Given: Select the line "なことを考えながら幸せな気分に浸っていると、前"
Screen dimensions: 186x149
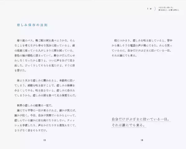Looking at the screenshot, I should pos(45,46).
